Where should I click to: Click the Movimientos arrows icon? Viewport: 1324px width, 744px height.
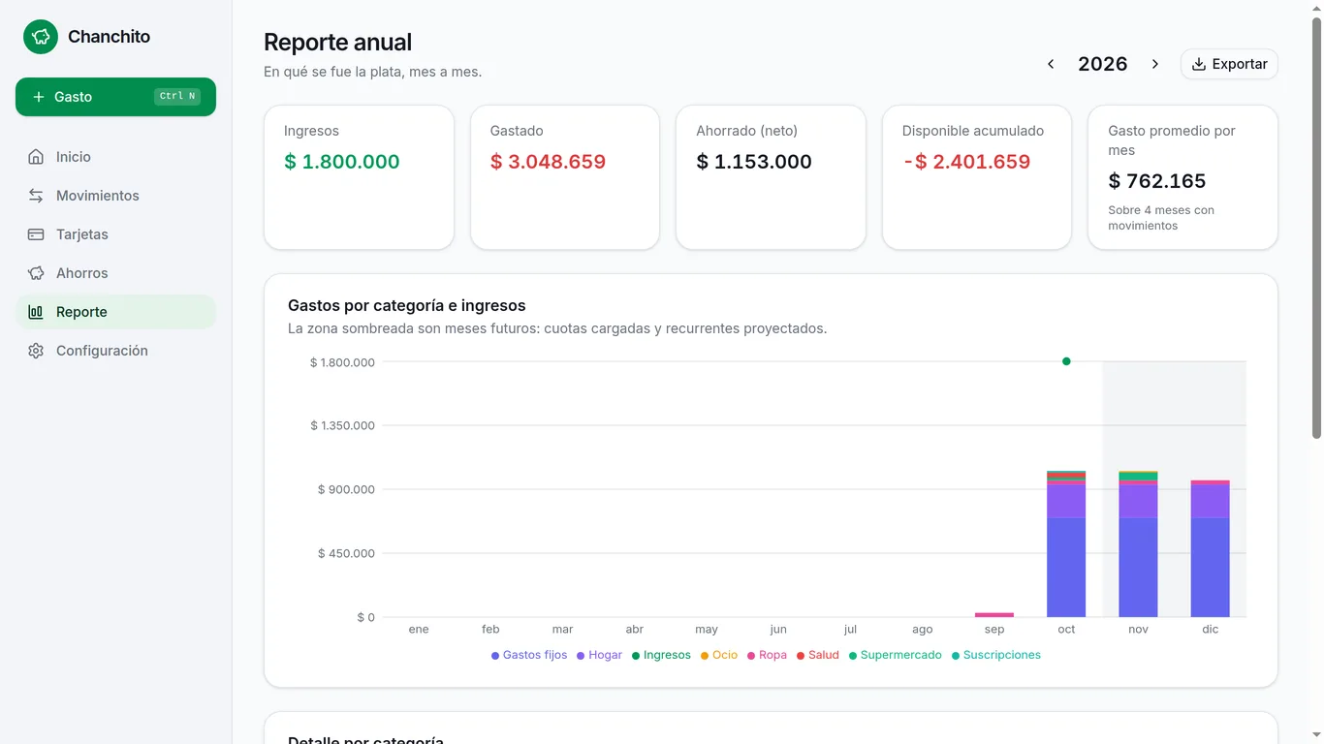pyautogui.click(x=36, y=196)
